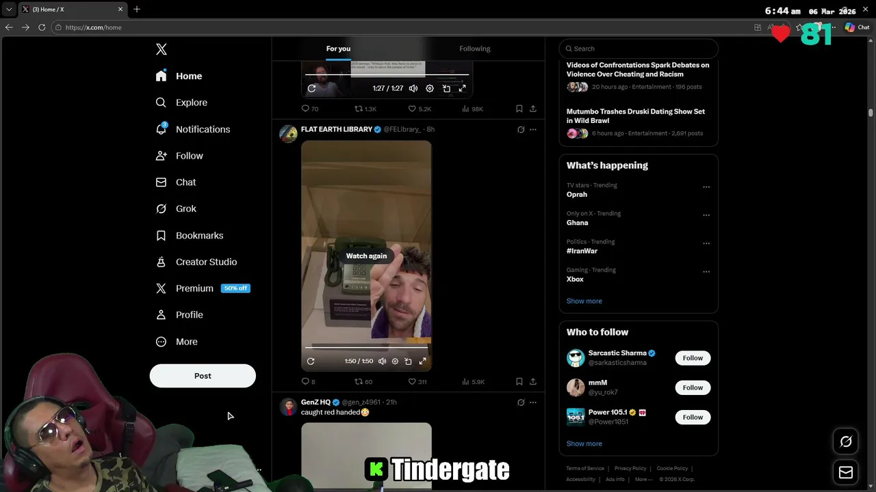Open browser Chat sidebar button
Image resolution: width=876 pixels, height=492 pixels.
pos(857,27)
